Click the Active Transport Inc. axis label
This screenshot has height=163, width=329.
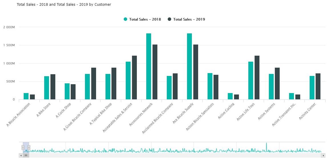coord(284,114)
